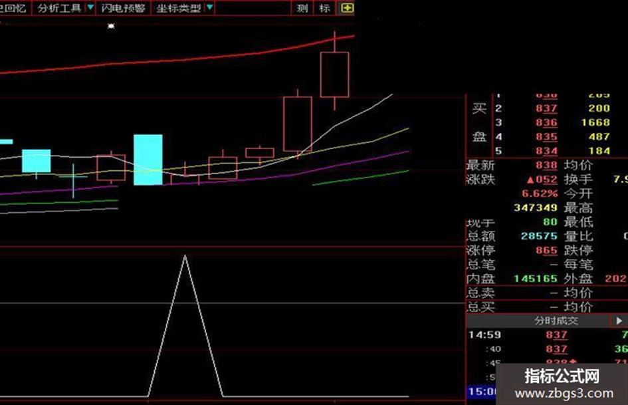Image resolution: width=628 pixels, height=405 pixels.
Task: Click bid price 834 in buy row 5
Action: point(546,151)
